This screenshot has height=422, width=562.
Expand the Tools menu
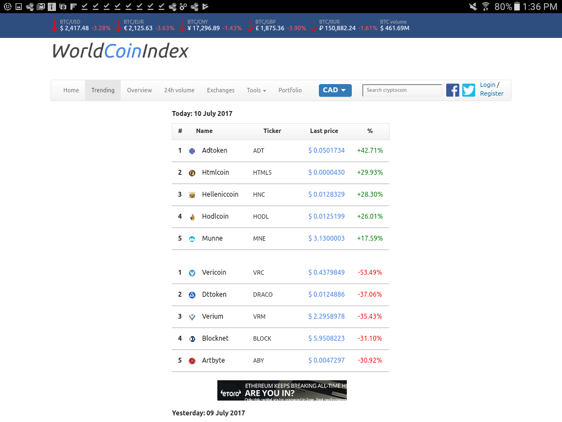[256, 91]
